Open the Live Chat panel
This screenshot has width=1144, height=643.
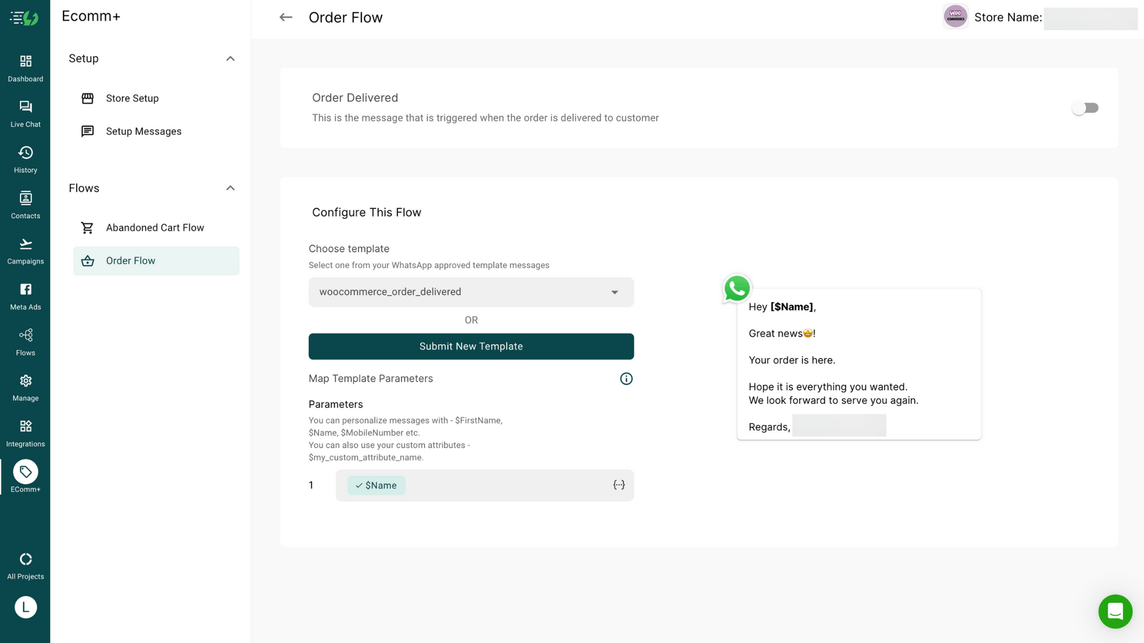click(x=25, y=112)
